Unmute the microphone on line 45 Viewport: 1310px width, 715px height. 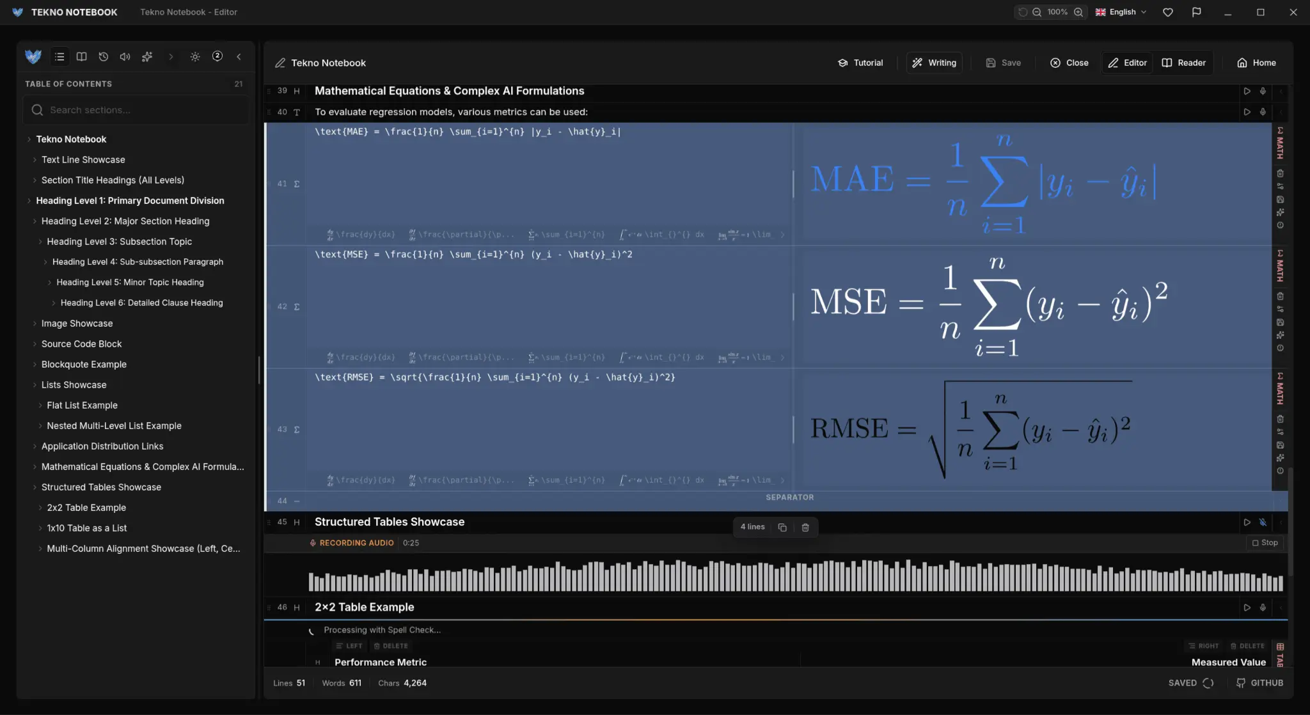tap(1263, 522)
